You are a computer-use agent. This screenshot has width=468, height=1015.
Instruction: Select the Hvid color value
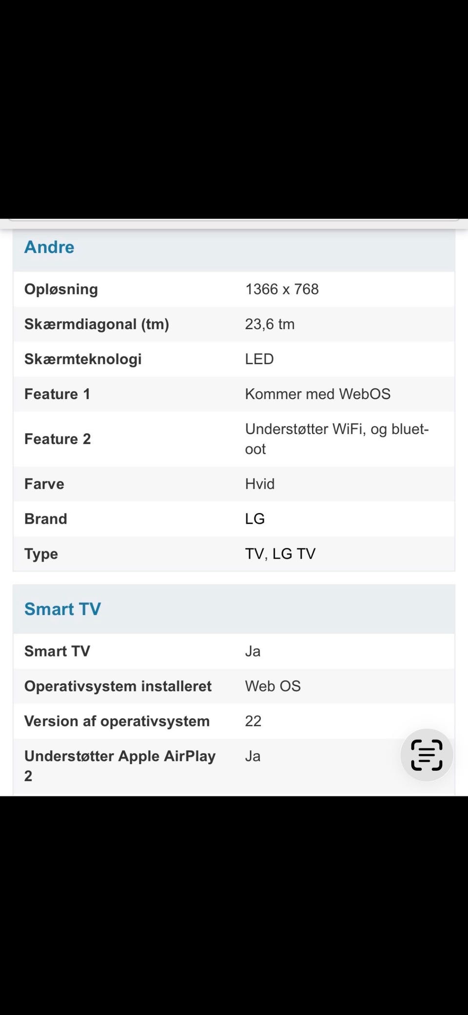pyautogui.click(x=260, y=484)
